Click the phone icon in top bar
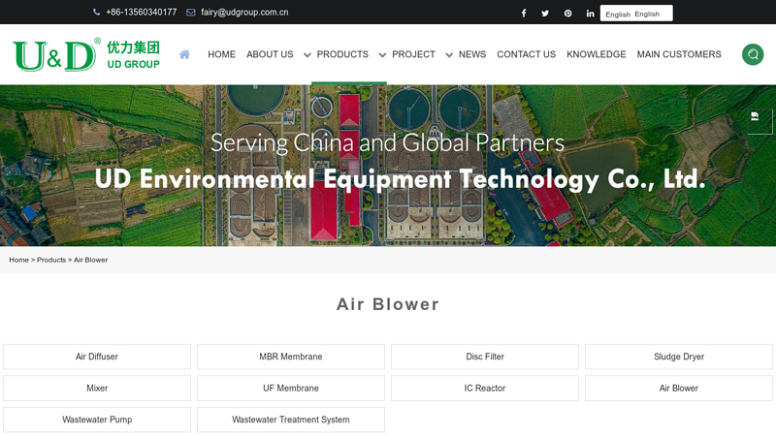776x436 pixels. [96, 13]
